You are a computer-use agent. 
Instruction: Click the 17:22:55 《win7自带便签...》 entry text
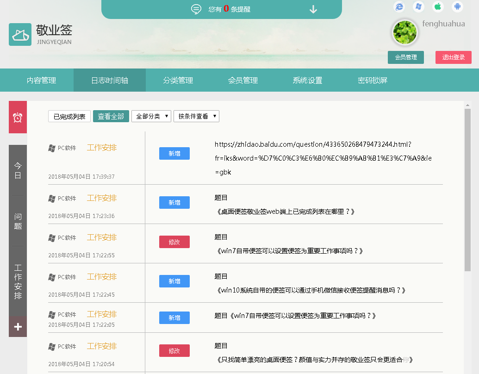[289, 251]
